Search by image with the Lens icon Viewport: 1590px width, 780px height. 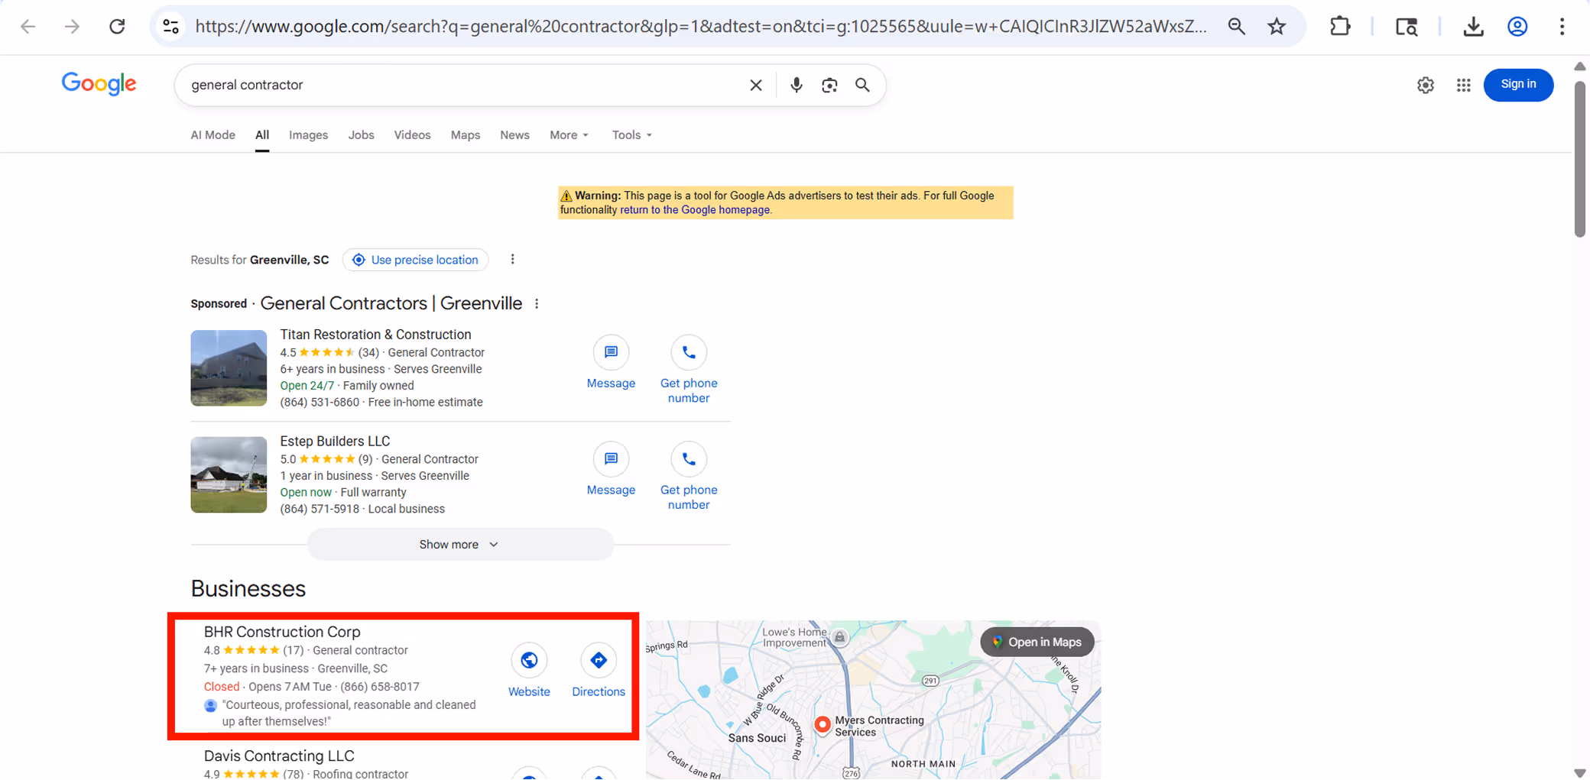click(829, 85)
